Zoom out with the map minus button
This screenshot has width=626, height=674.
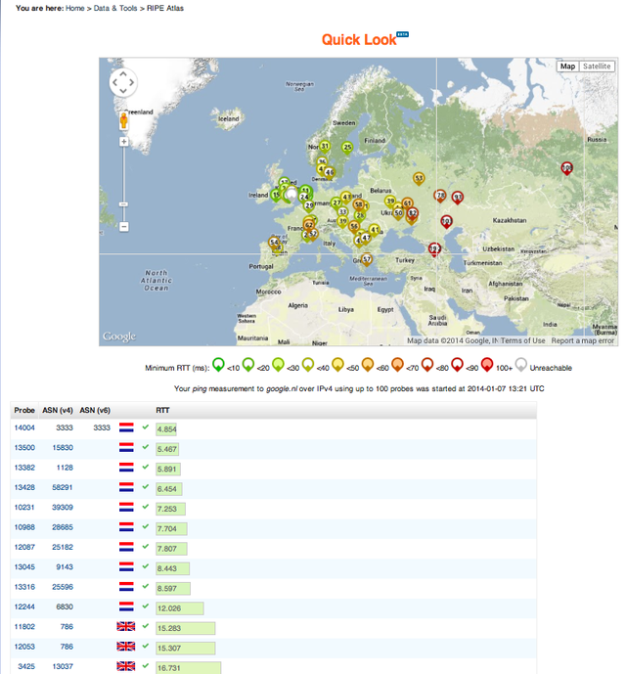click(x=124, y=227)
